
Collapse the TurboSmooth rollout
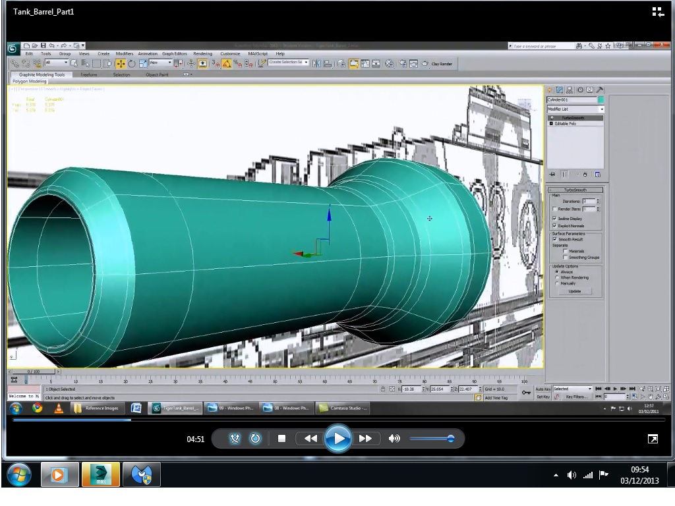tap(550, 190)
